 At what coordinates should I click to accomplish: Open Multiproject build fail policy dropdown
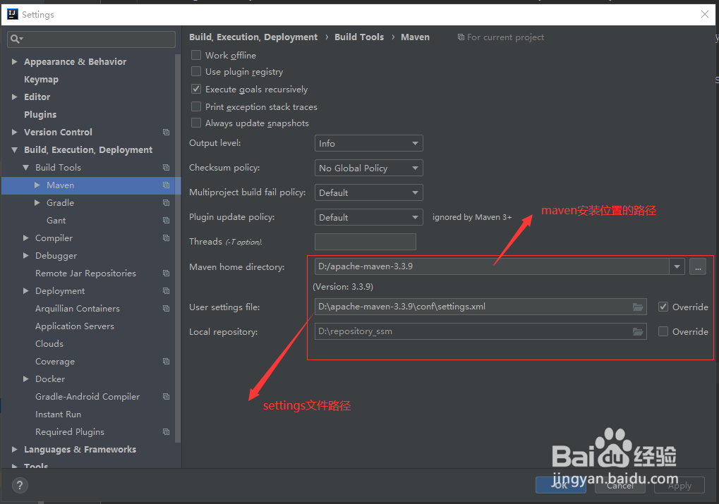tap(368, 193)
